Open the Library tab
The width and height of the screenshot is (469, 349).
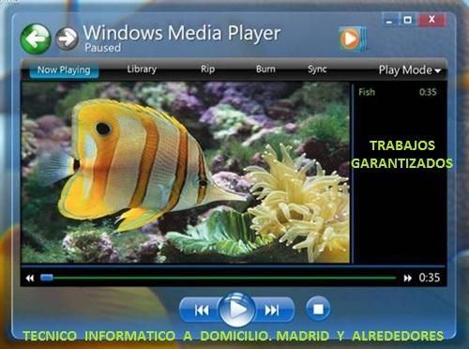(x=142, y=69)
